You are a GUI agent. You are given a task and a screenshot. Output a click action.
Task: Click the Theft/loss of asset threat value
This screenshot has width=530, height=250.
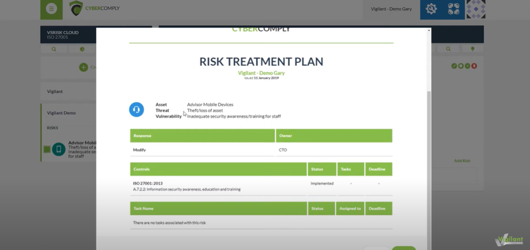205,110
